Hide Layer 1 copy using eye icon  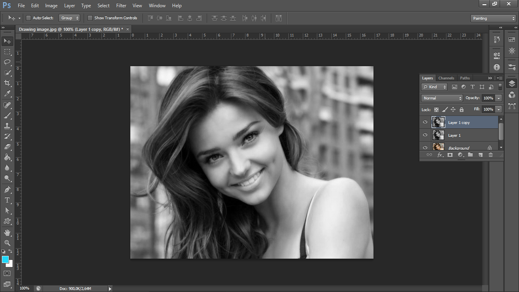pos(425,122)
